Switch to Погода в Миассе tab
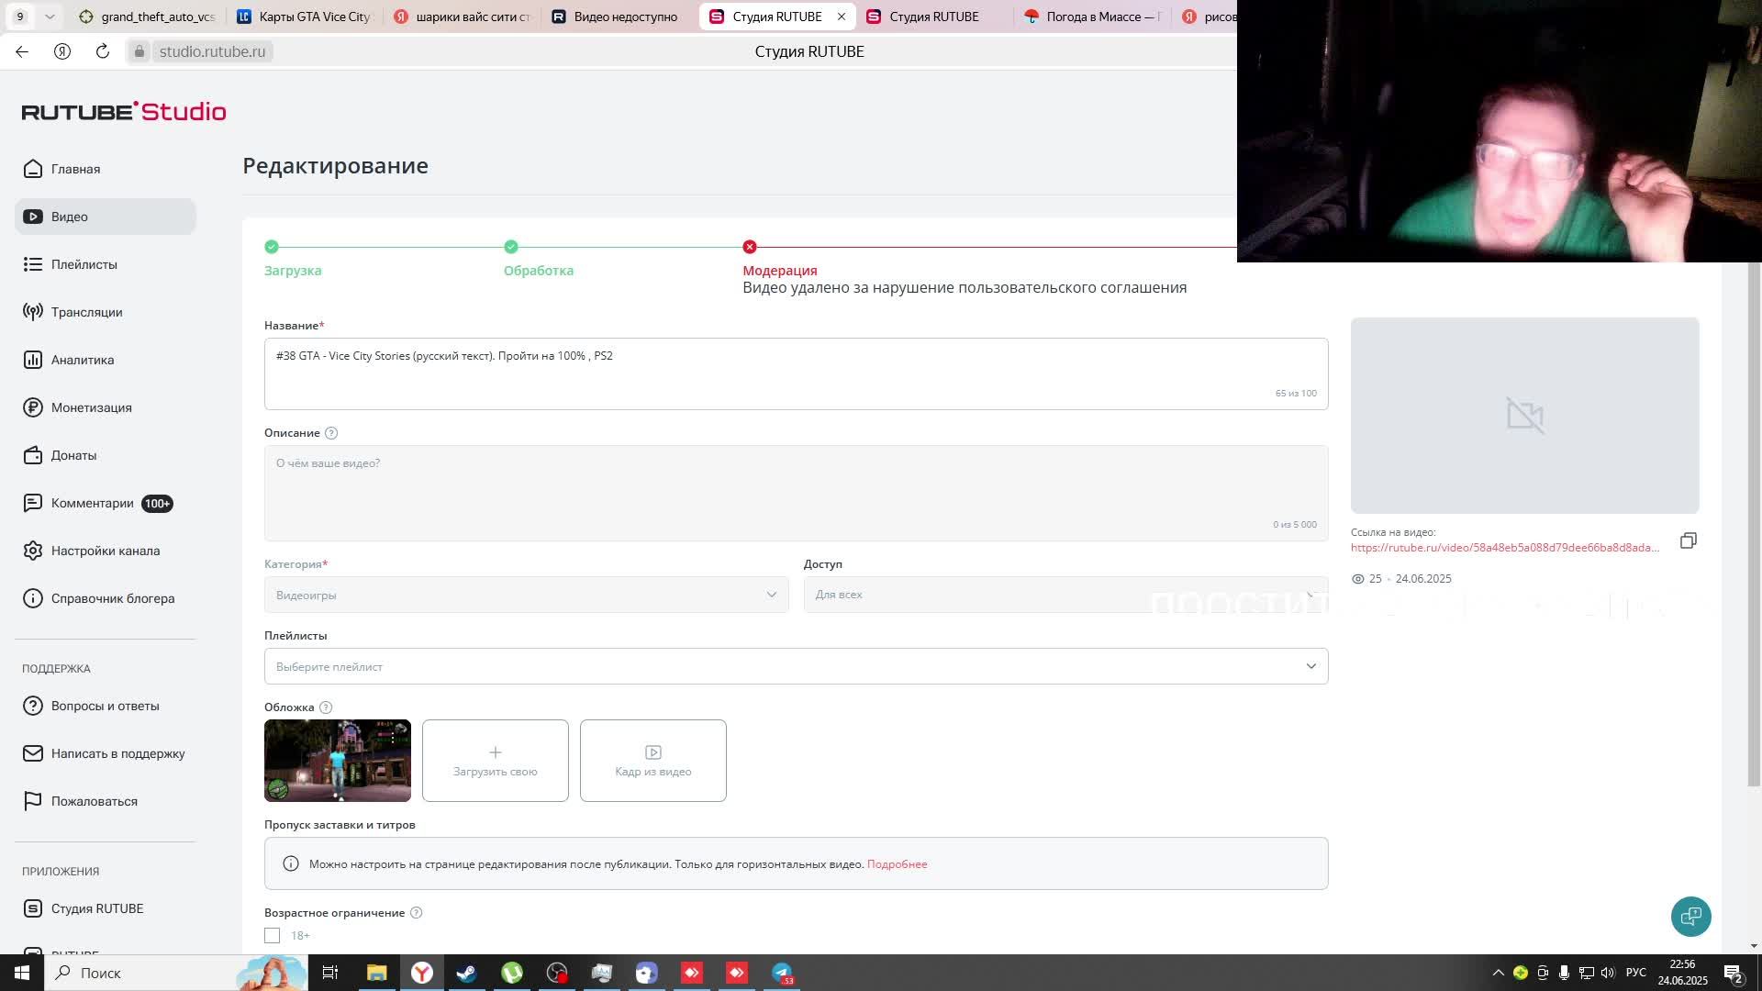1762x991 pixels. [x=1092, y=17]
